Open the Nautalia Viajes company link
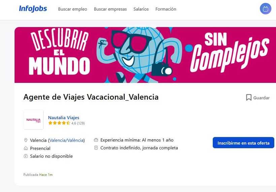The height and width of the screenshot is (192, 276). click(x=64, y=117)
